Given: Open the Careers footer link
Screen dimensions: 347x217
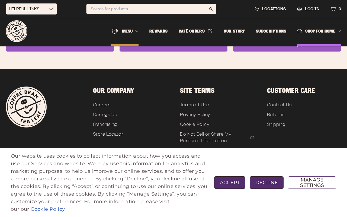Looking at the screenshot, I should pyautogui.click(x=102, y=105).
